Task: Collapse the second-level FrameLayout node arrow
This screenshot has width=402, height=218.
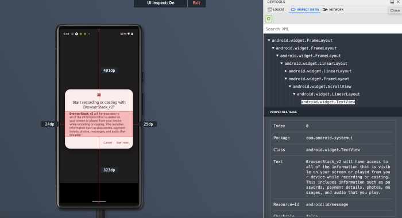Action: pyautogui.click(x=273, y=48)
